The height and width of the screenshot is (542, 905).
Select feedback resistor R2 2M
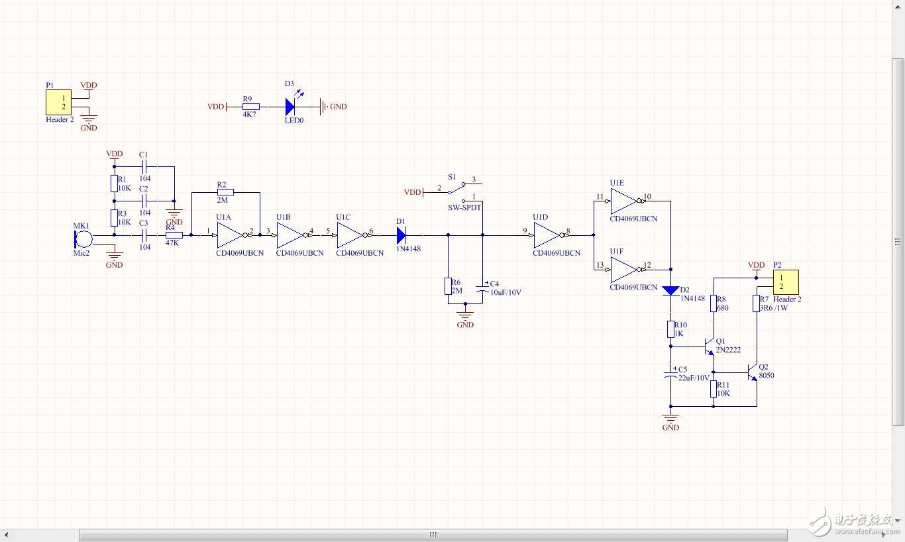point(225,192)
